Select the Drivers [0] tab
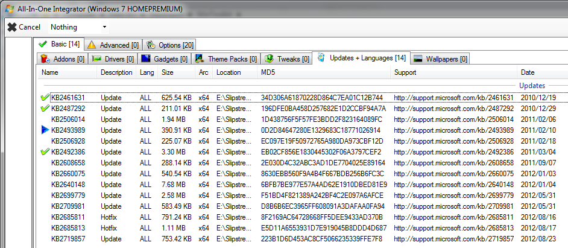Viewport: 568px width, 248px height. tap(112, 59)
